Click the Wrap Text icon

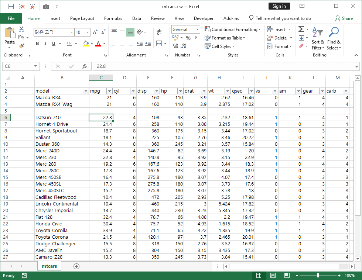tap(159, 32)
